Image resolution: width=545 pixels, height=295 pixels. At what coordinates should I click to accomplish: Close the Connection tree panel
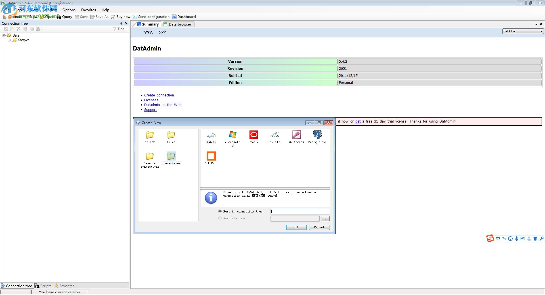(x=126, y=23)
